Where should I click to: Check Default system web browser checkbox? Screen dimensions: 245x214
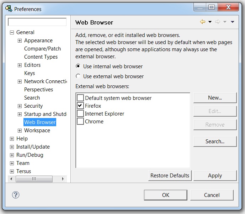click(80, 98)
